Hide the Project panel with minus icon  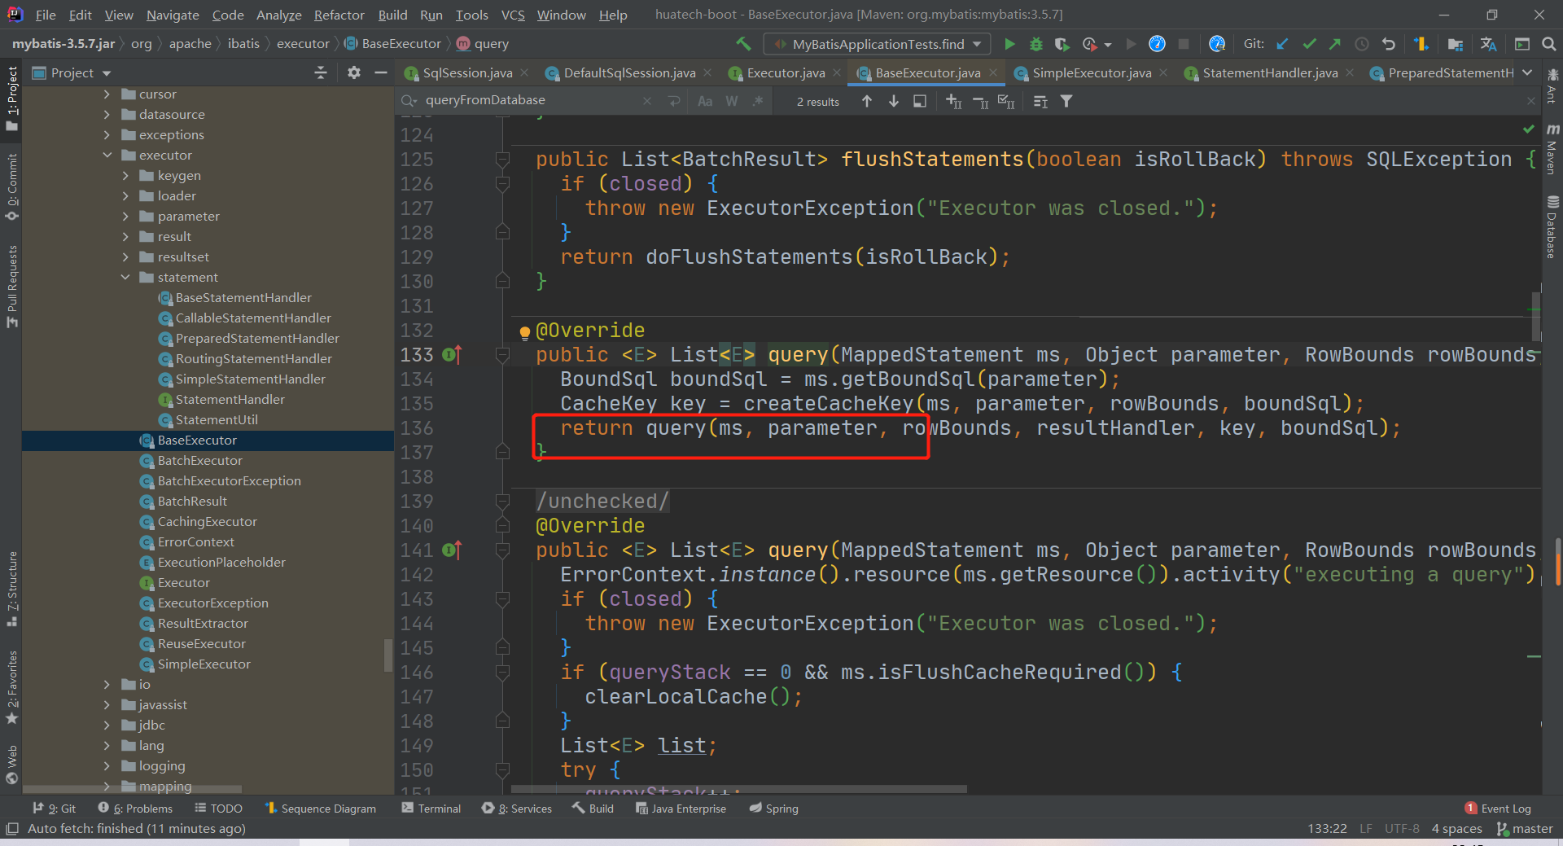380,72
